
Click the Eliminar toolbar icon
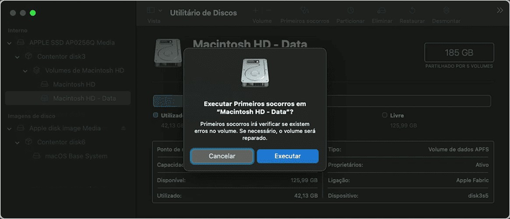point(382,11)
